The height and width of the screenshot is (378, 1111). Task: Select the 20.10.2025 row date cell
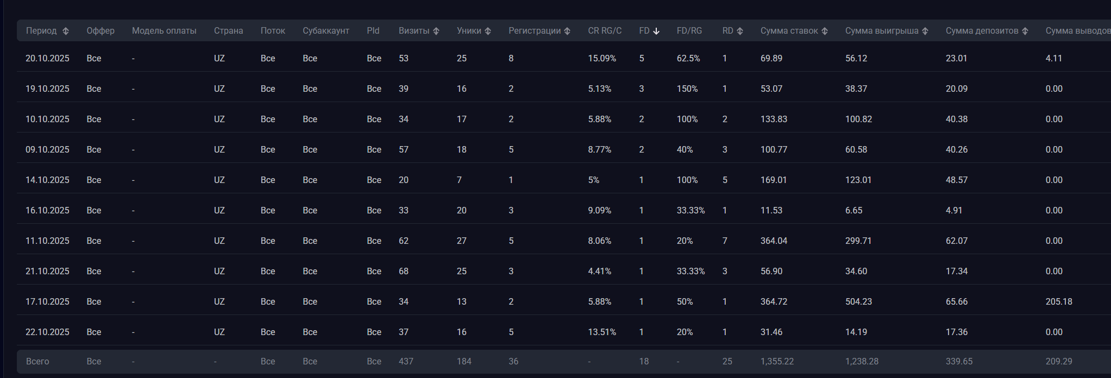47,58
